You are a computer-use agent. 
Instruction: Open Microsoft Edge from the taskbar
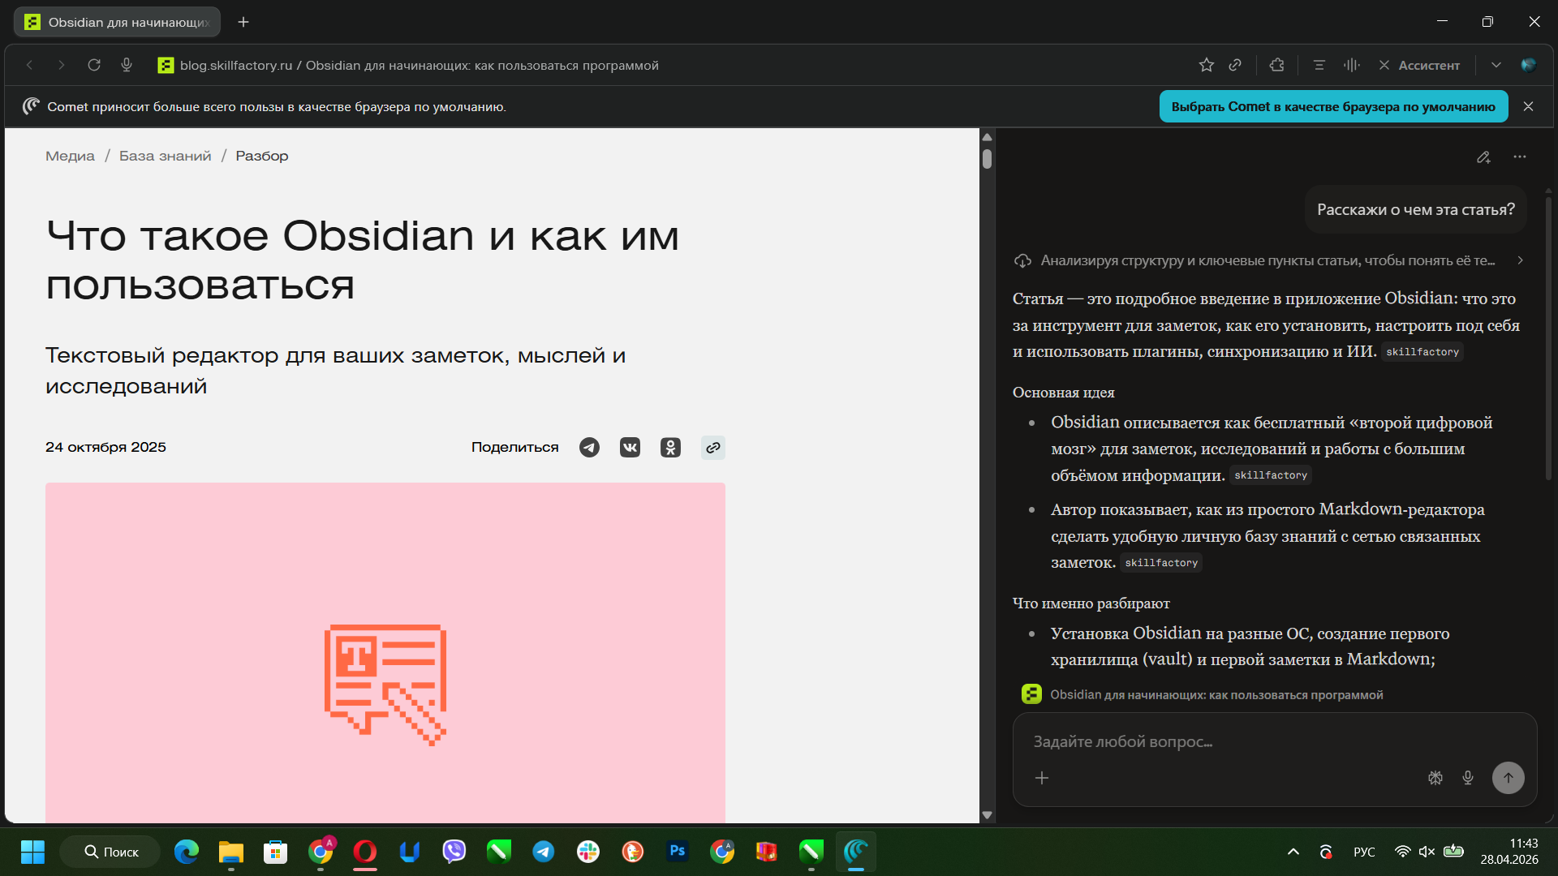coord(187,852)
